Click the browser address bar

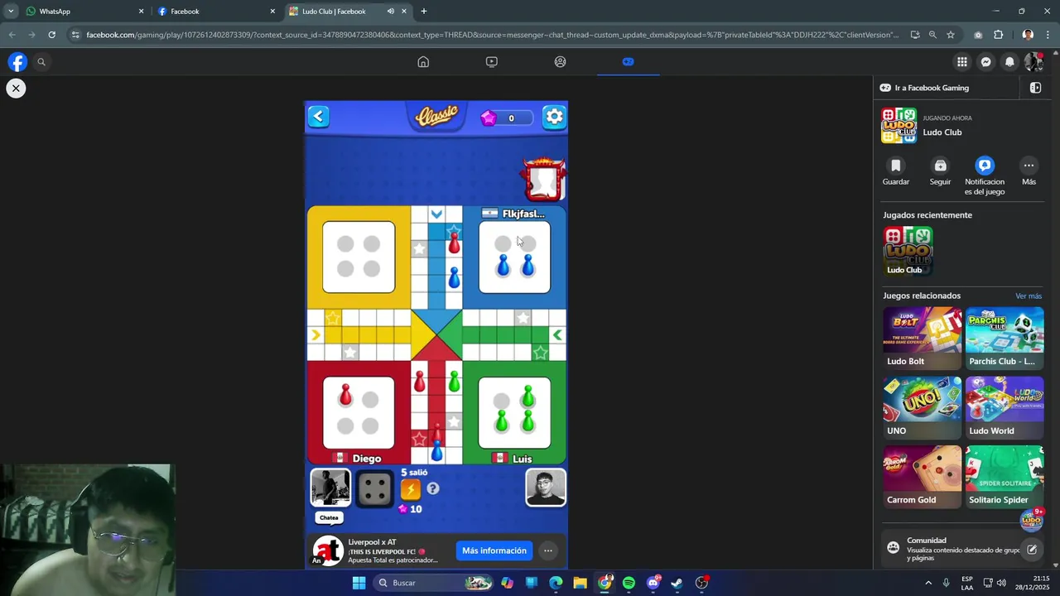[492, 35]
